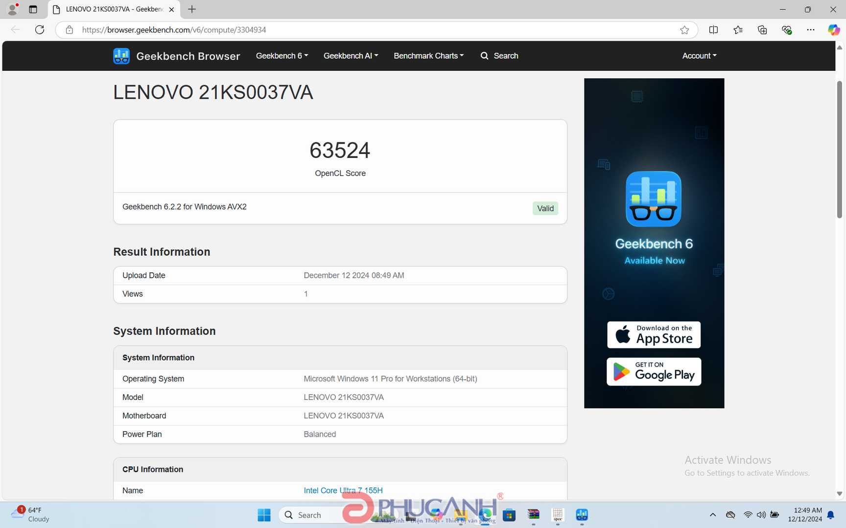This screenshot has width=846, height=528.
Task: Expand the Account dropdown menu
Action: click(x=699, y=56)
